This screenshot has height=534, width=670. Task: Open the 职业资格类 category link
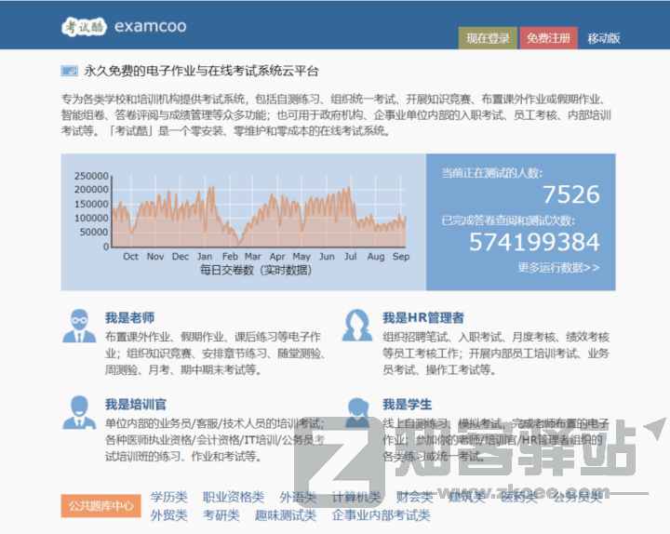(x=234, y=498)
